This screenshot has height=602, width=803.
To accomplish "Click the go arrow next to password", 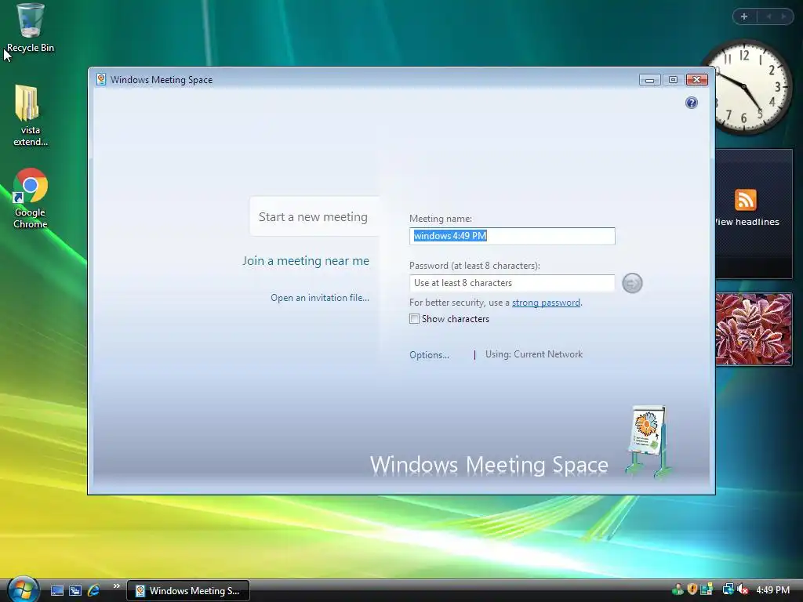I will click(632, 283).
